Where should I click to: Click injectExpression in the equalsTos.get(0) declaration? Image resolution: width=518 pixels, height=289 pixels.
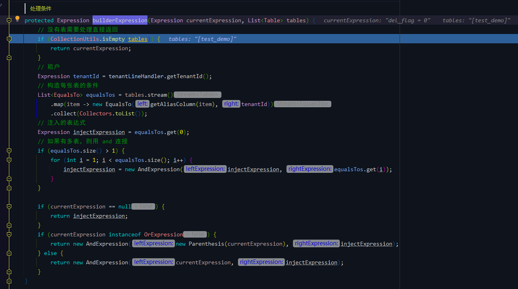click(x=99, y=132)
